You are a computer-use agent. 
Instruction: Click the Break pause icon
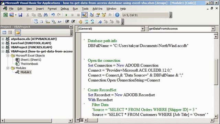tap(73, 15)
